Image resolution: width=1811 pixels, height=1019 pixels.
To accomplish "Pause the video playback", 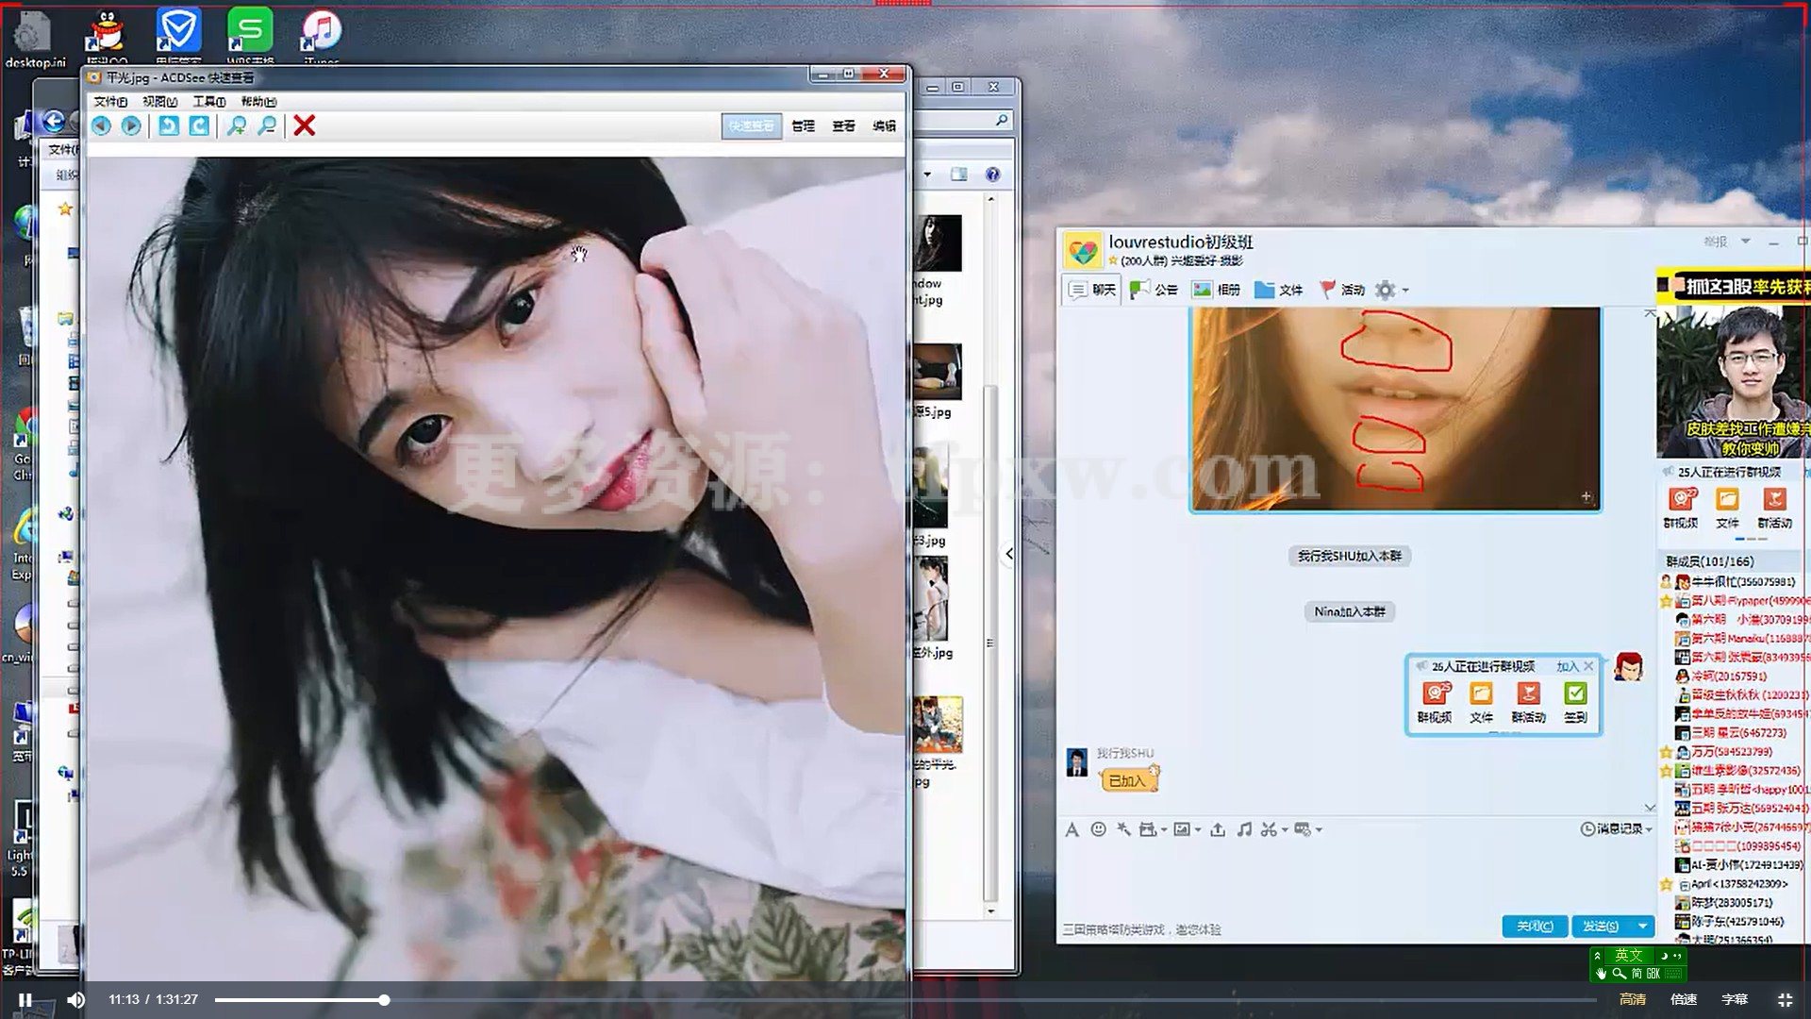I will pos(25,999).
